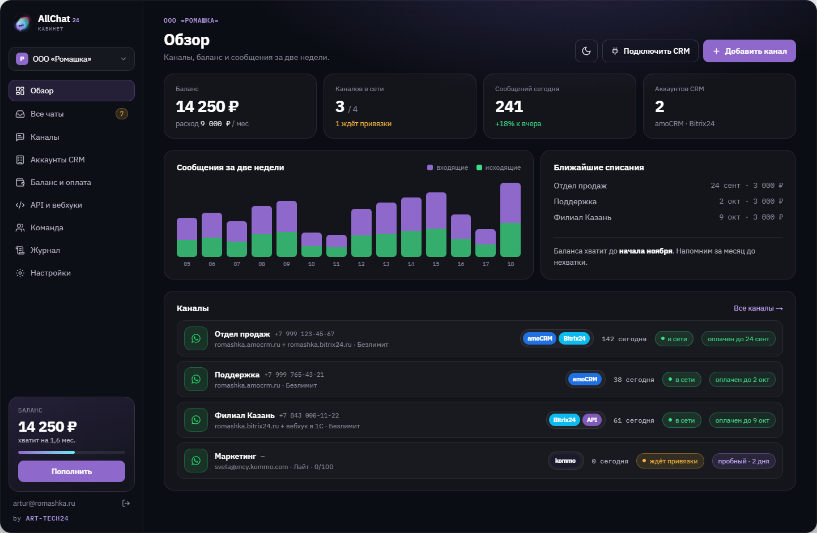Open the Все каналы link
The height and width of the screenshot is (533, 817).
coord(758,308)
